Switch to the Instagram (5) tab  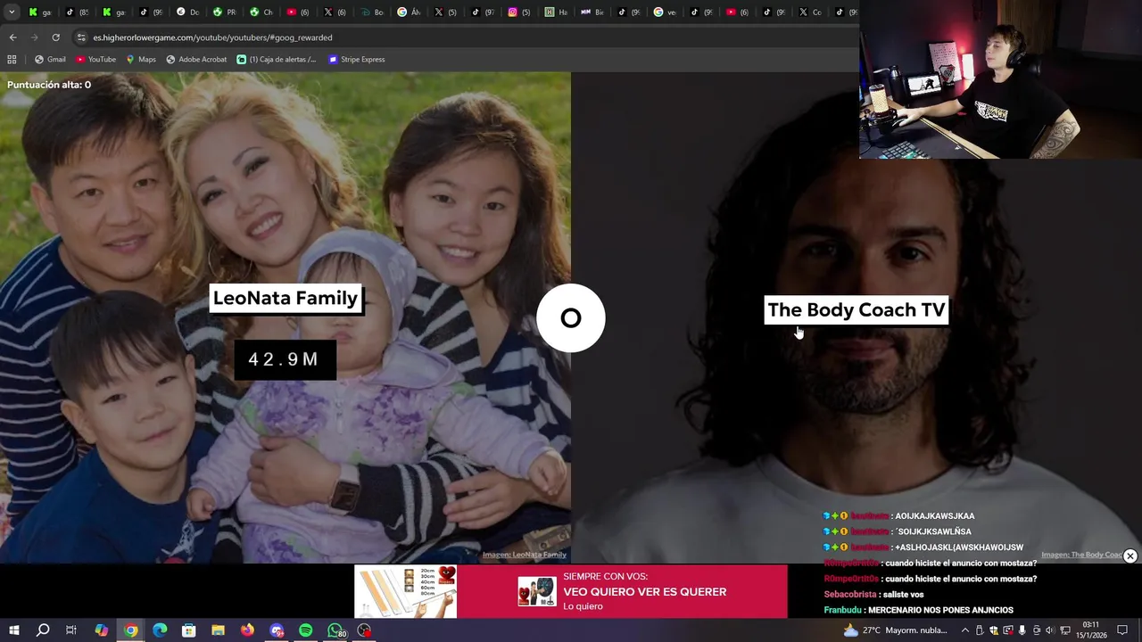tap(519, 12)
